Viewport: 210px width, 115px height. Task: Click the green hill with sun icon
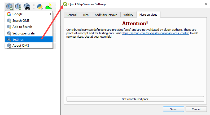click(x=48, y=6)
